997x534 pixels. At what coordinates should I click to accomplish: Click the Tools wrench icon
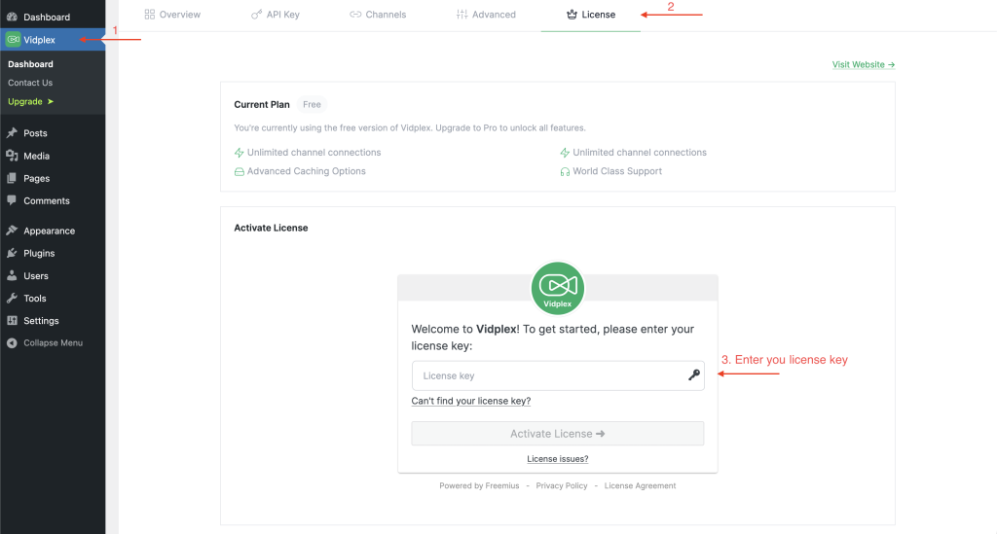pos(13,299)
